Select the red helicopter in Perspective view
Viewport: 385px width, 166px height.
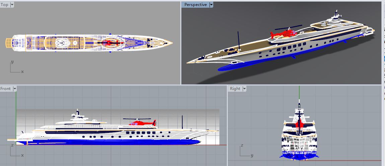click(285, 33)
